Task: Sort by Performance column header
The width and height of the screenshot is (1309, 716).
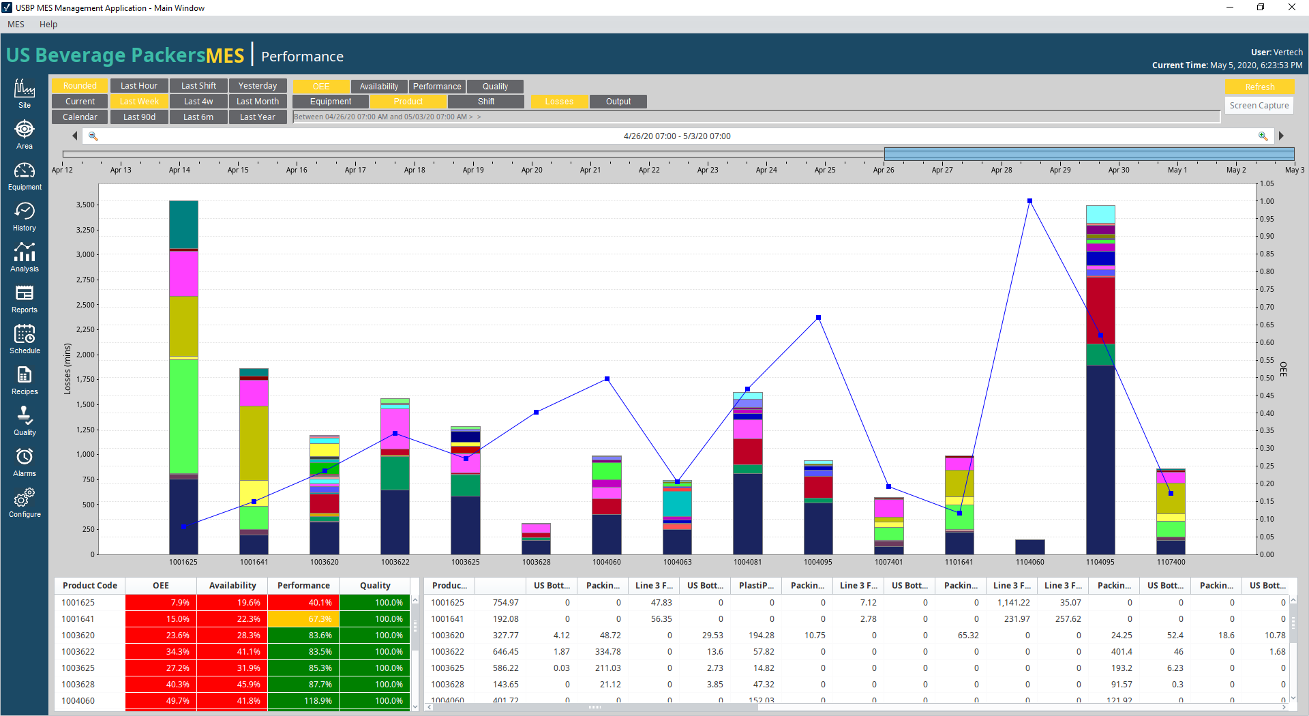Action: click(x=303, y=586)
